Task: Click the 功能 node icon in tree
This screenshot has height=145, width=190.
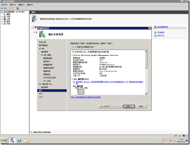Action: 5,17
